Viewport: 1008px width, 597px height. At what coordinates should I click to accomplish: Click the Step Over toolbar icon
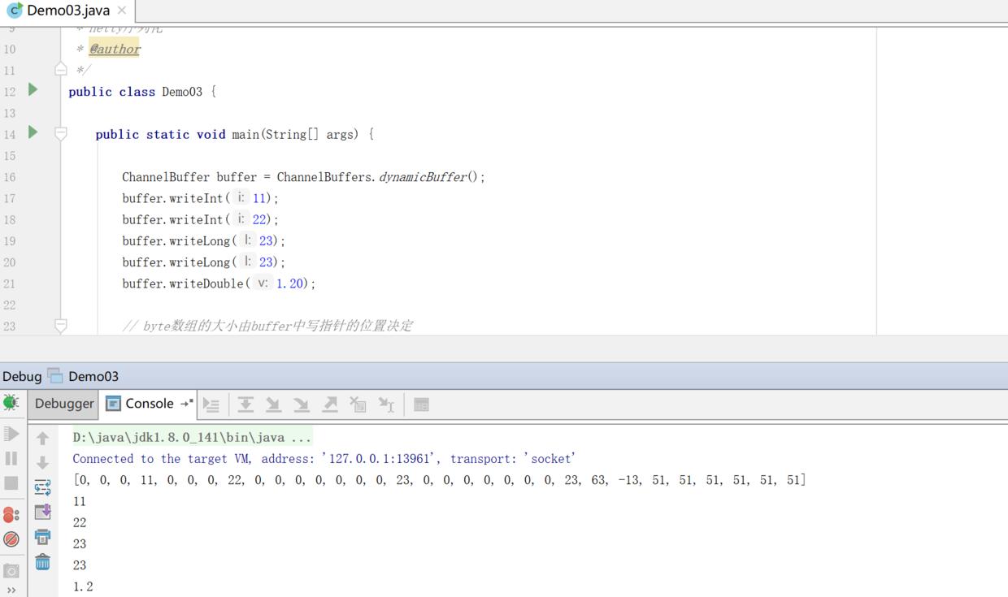coord(245,404)
